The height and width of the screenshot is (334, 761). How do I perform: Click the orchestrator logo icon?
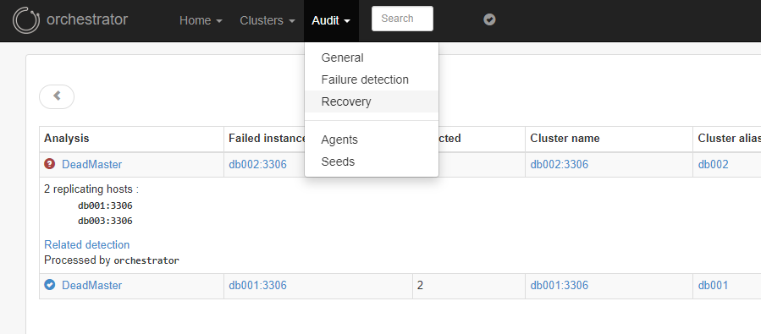point(25,20)
